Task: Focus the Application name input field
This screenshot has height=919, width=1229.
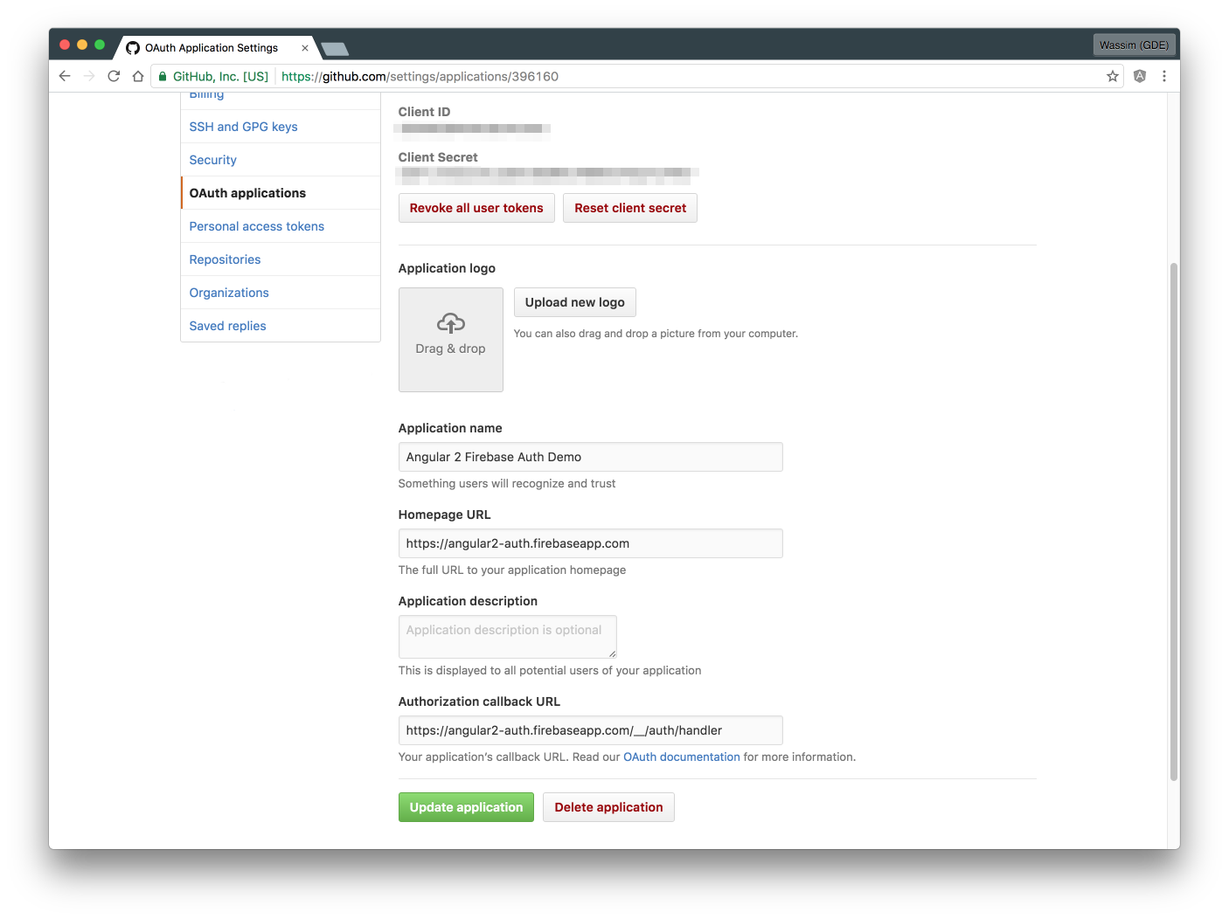Action: point(590,456)
